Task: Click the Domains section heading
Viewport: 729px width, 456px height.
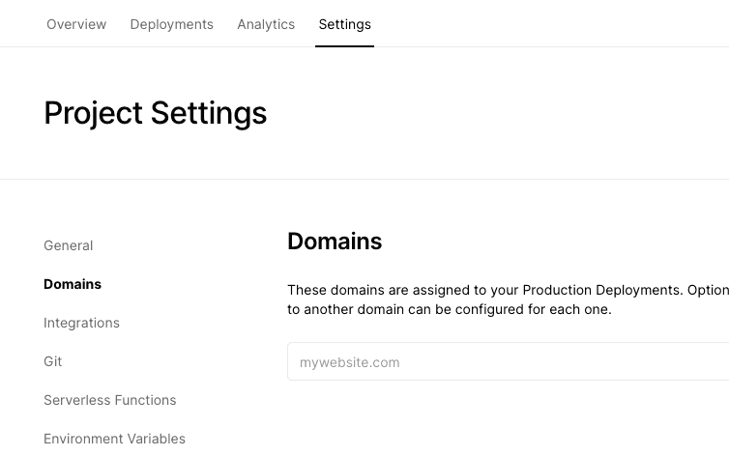Action: (335, 242)
